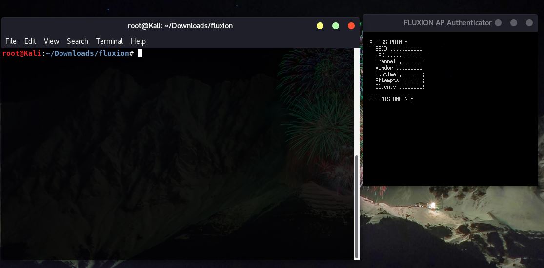Open the File menu in terminal
Image resolution: width=544 pixels, height=268 pixels.
[x=11, y=41]
